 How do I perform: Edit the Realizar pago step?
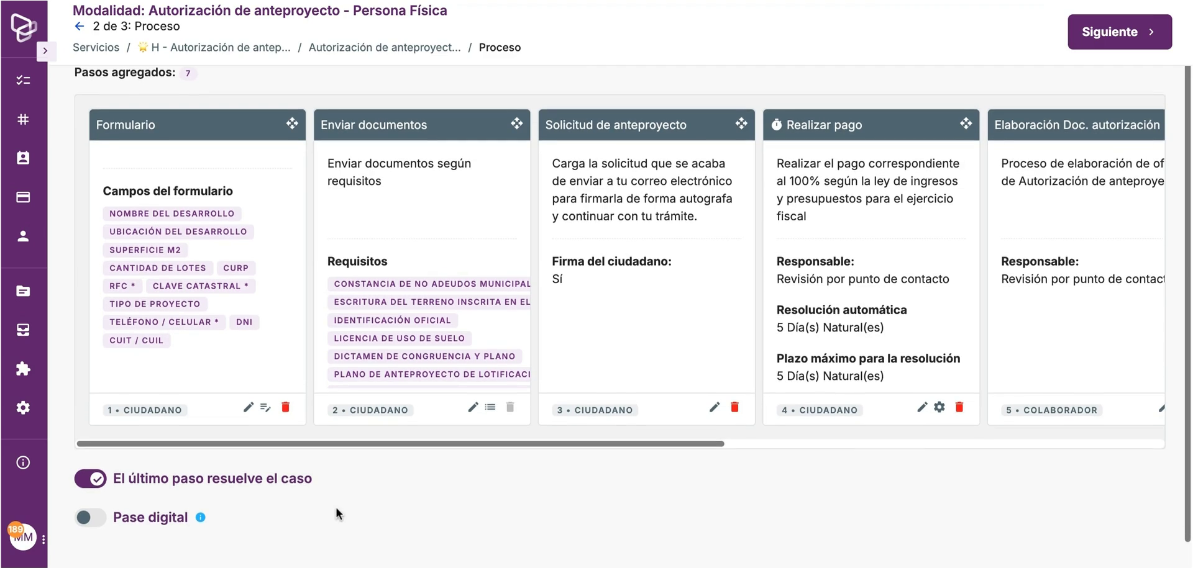(x=922, y=407)
